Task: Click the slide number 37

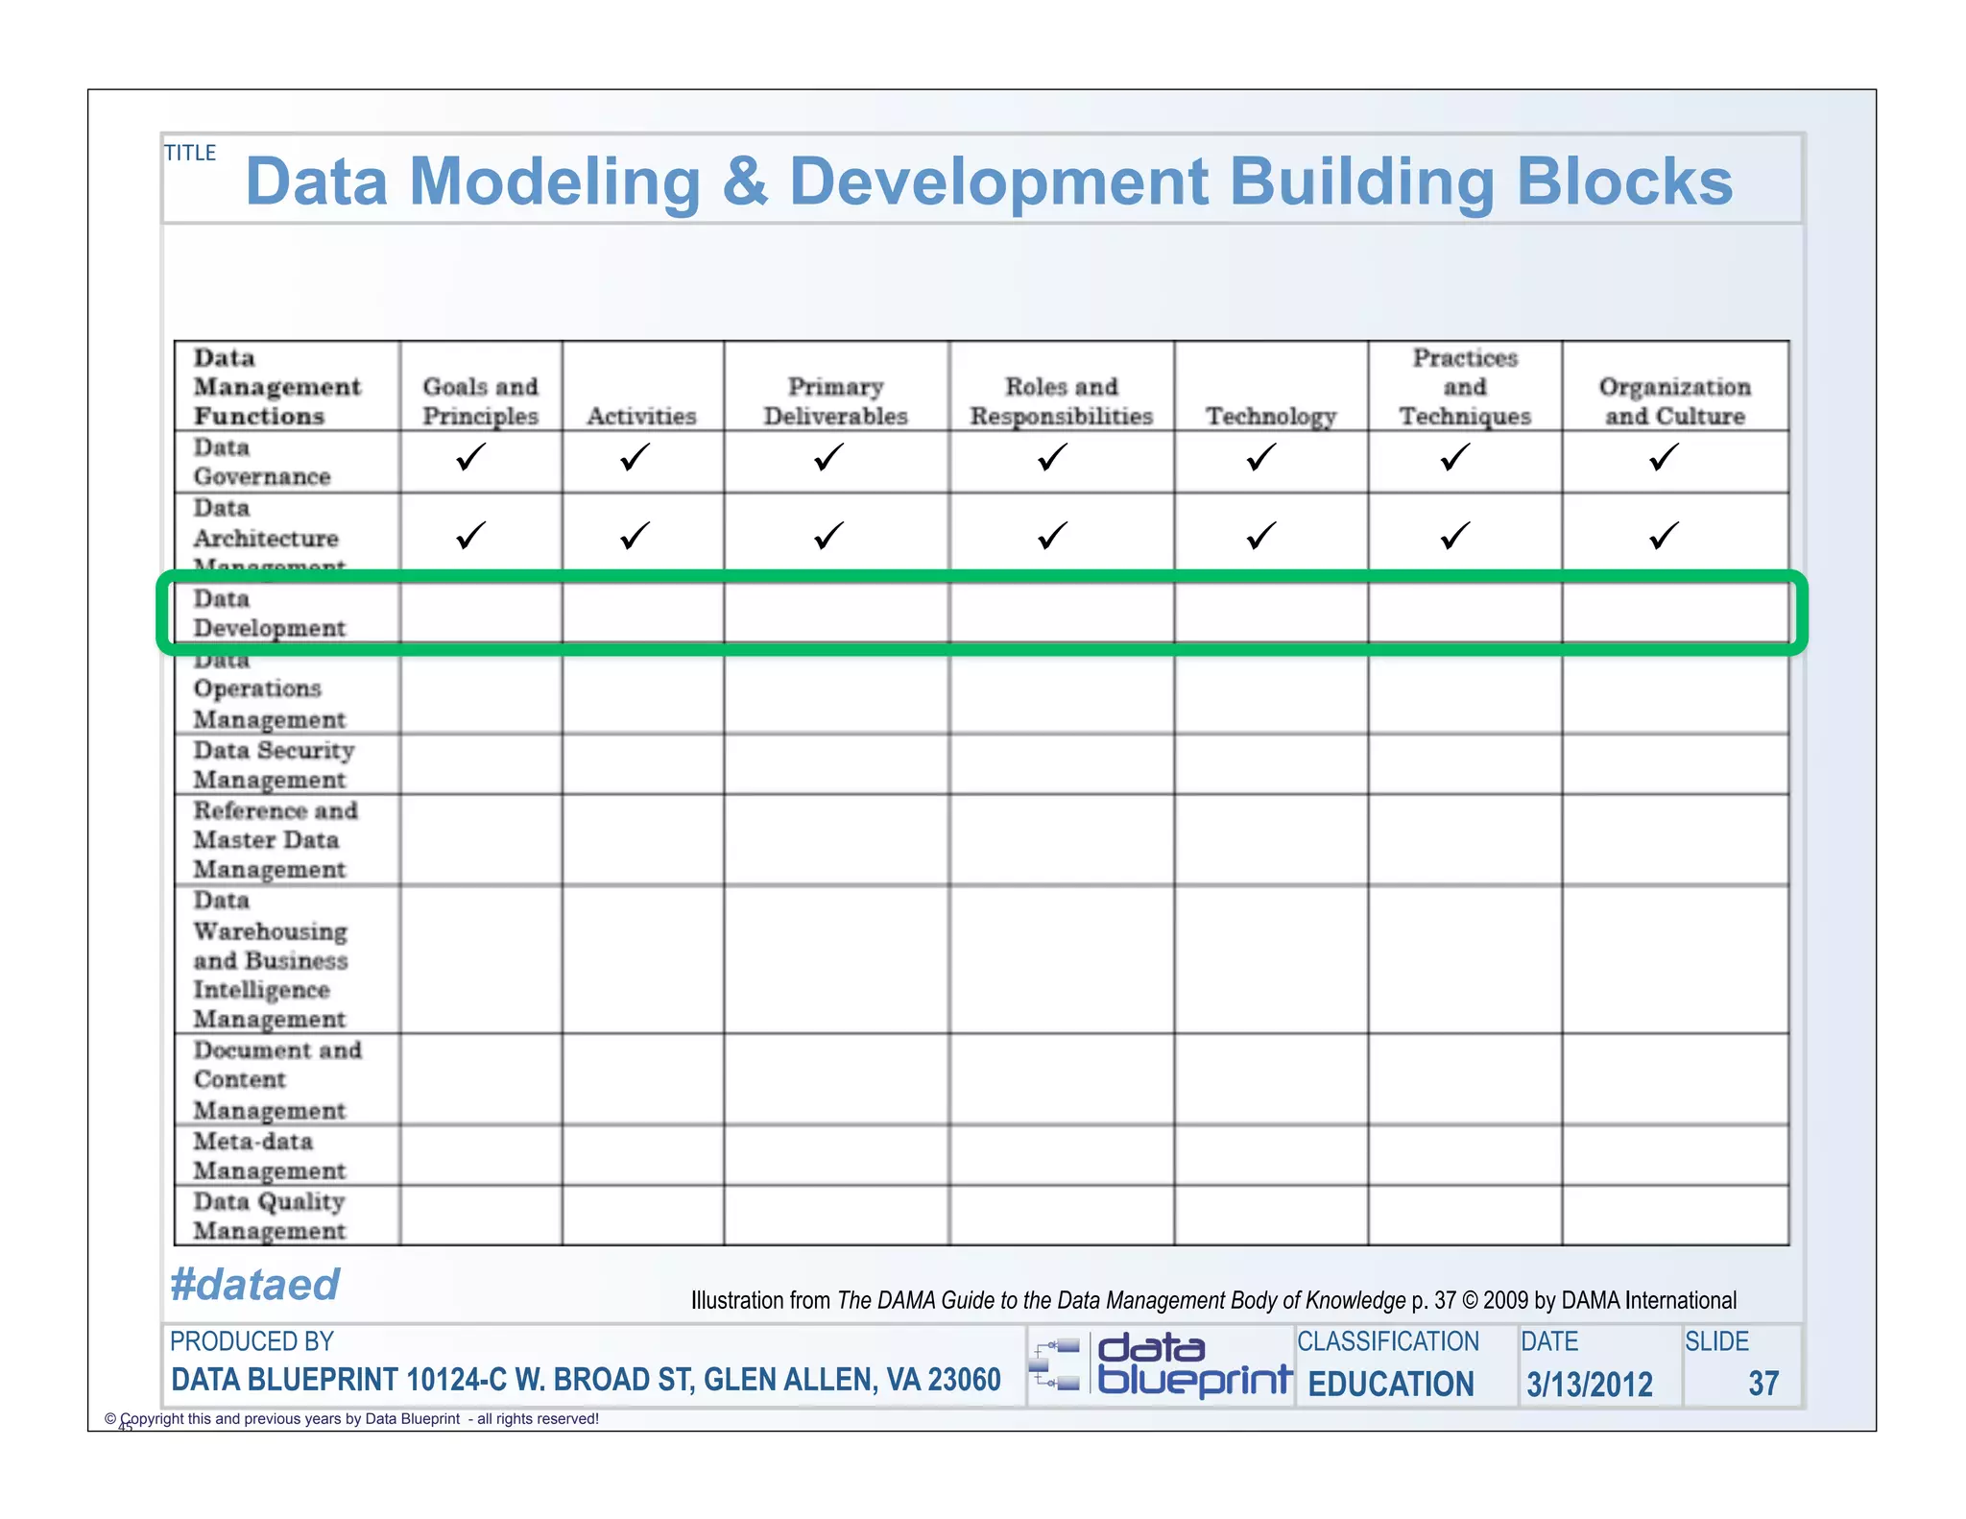Action: [x=1763, y=1384]
